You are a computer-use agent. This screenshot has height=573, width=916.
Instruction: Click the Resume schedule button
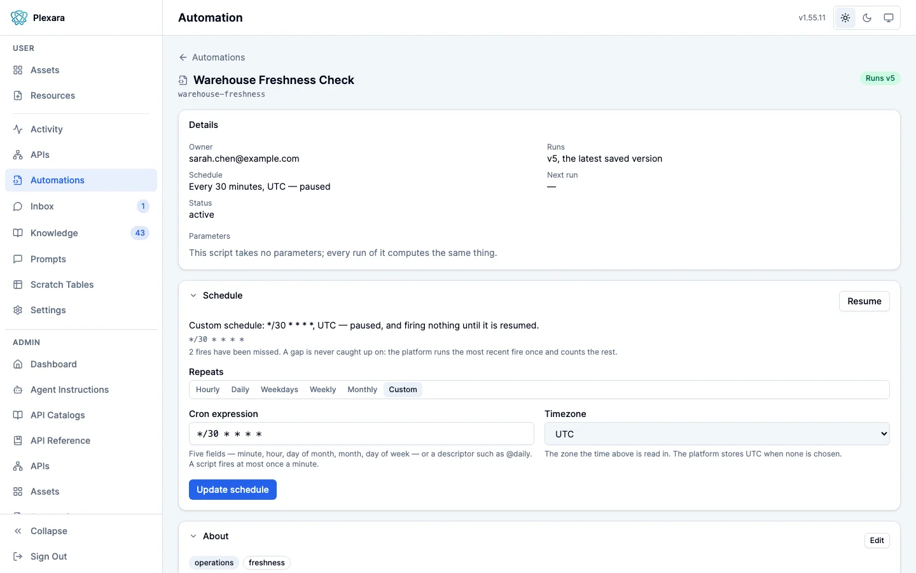pos(864,301)
